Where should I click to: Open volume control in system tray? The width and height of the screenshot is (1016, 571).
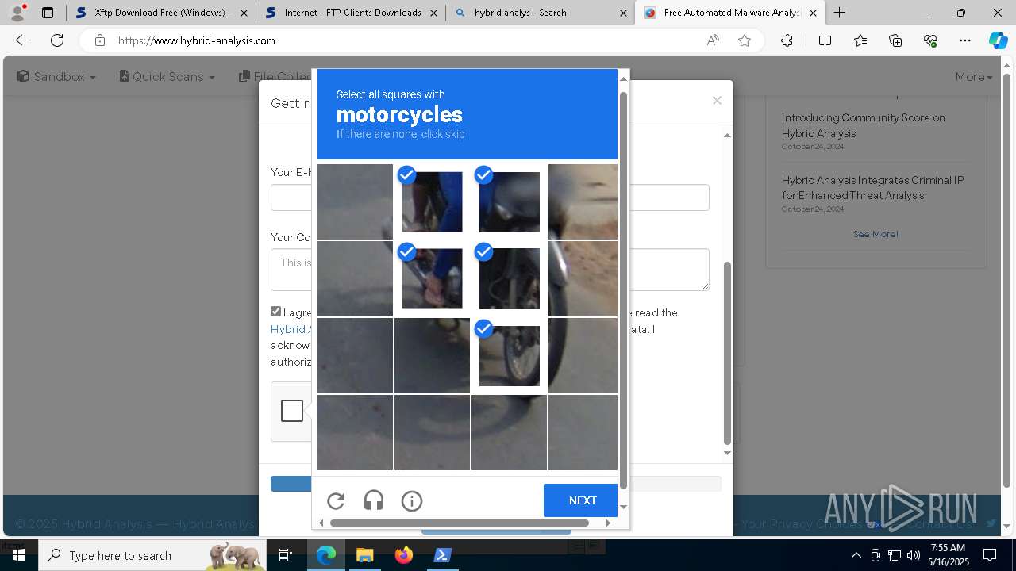tap(913, 555)
